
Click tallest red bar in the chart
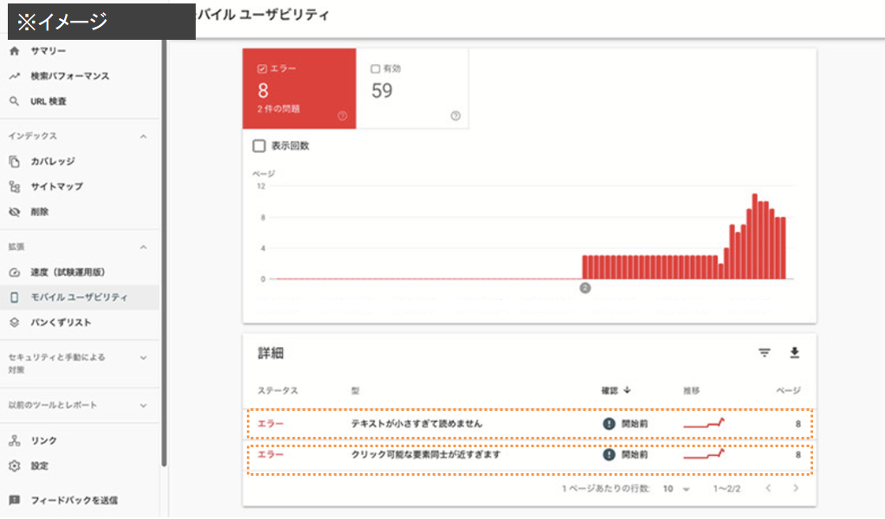click(754, 237)
